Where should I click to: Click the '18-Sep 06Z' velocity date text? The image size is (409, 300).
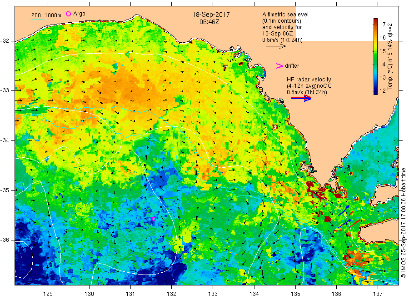pyautogui.click(x=278, y=34)
